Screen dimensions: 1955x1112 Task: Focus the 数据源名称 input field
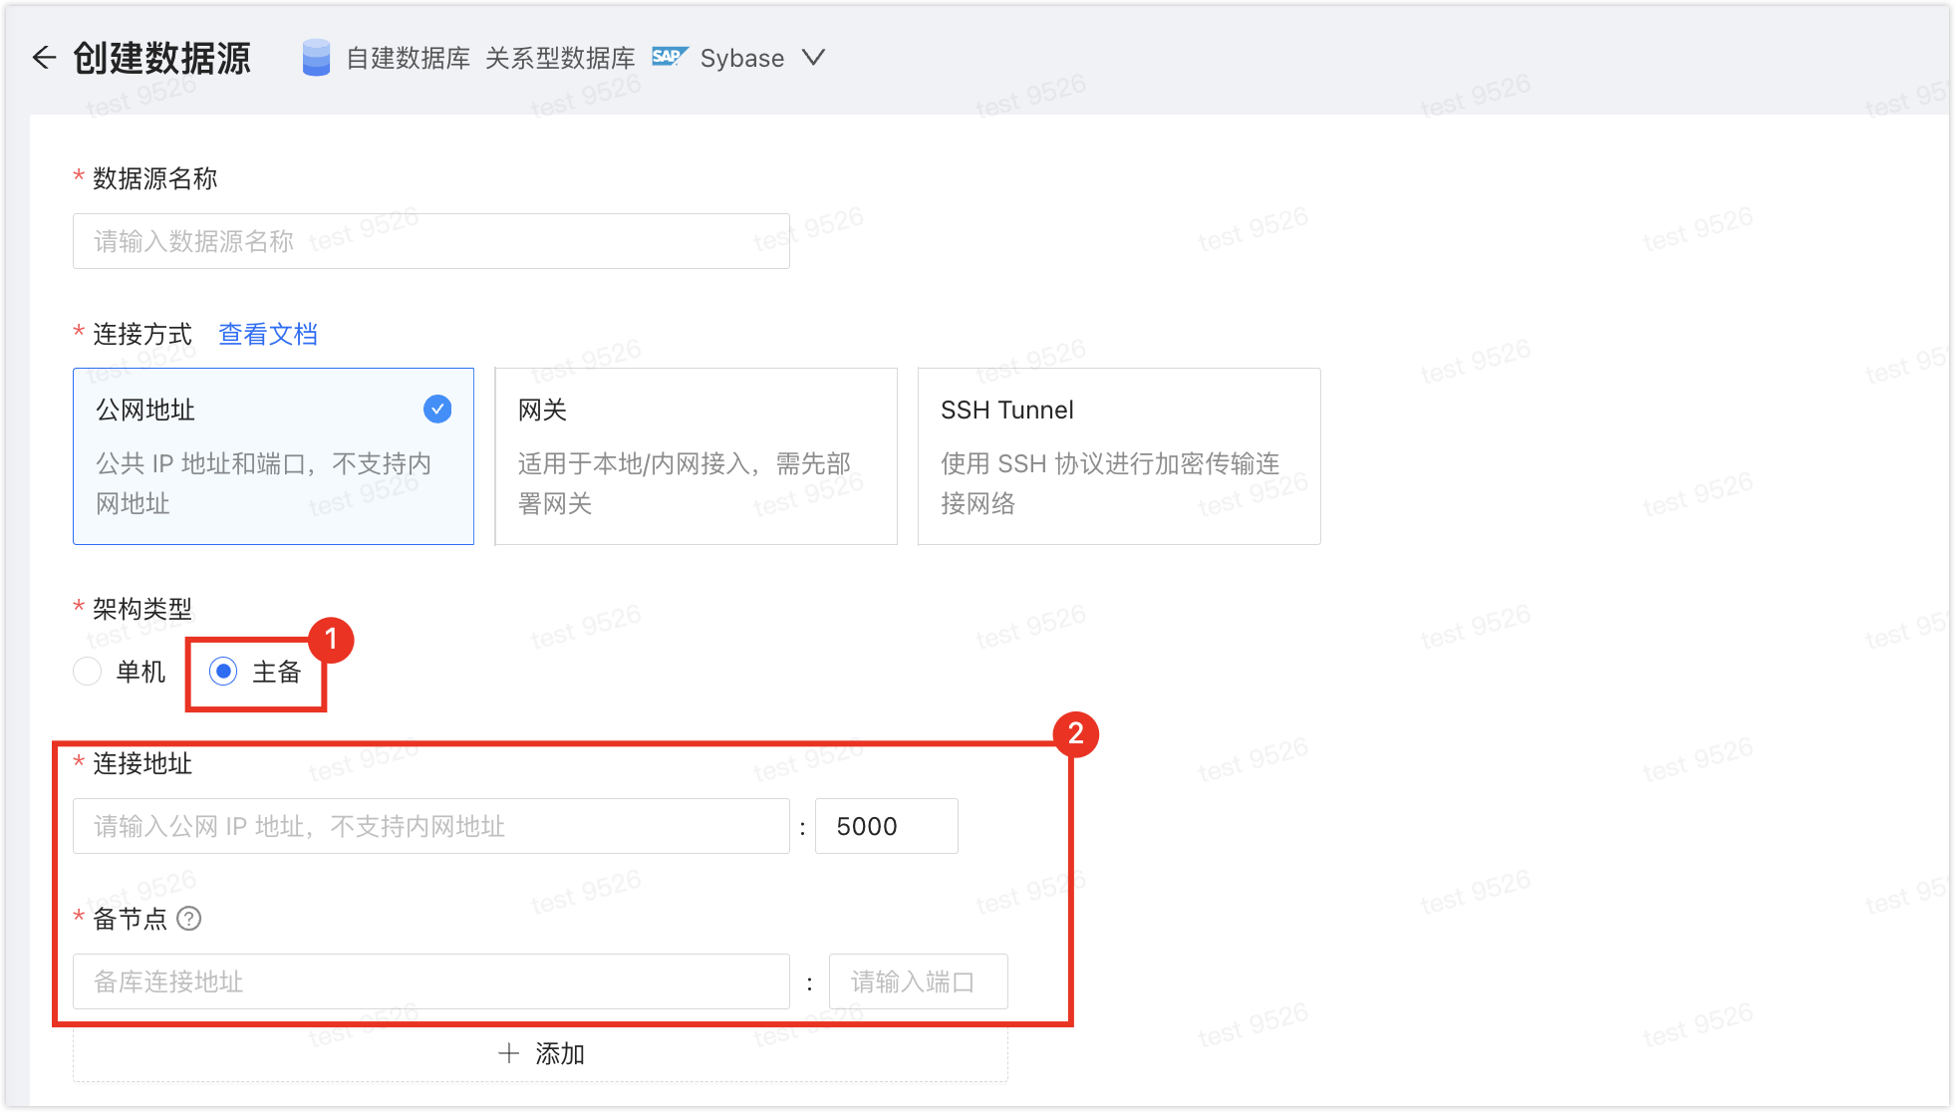pyautogui.click(x=431, y=241)
